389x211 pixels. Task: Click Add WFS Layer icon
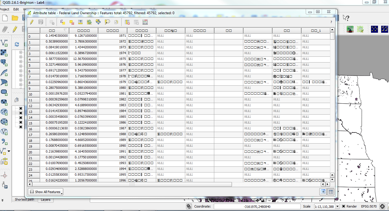coord(4,131)
